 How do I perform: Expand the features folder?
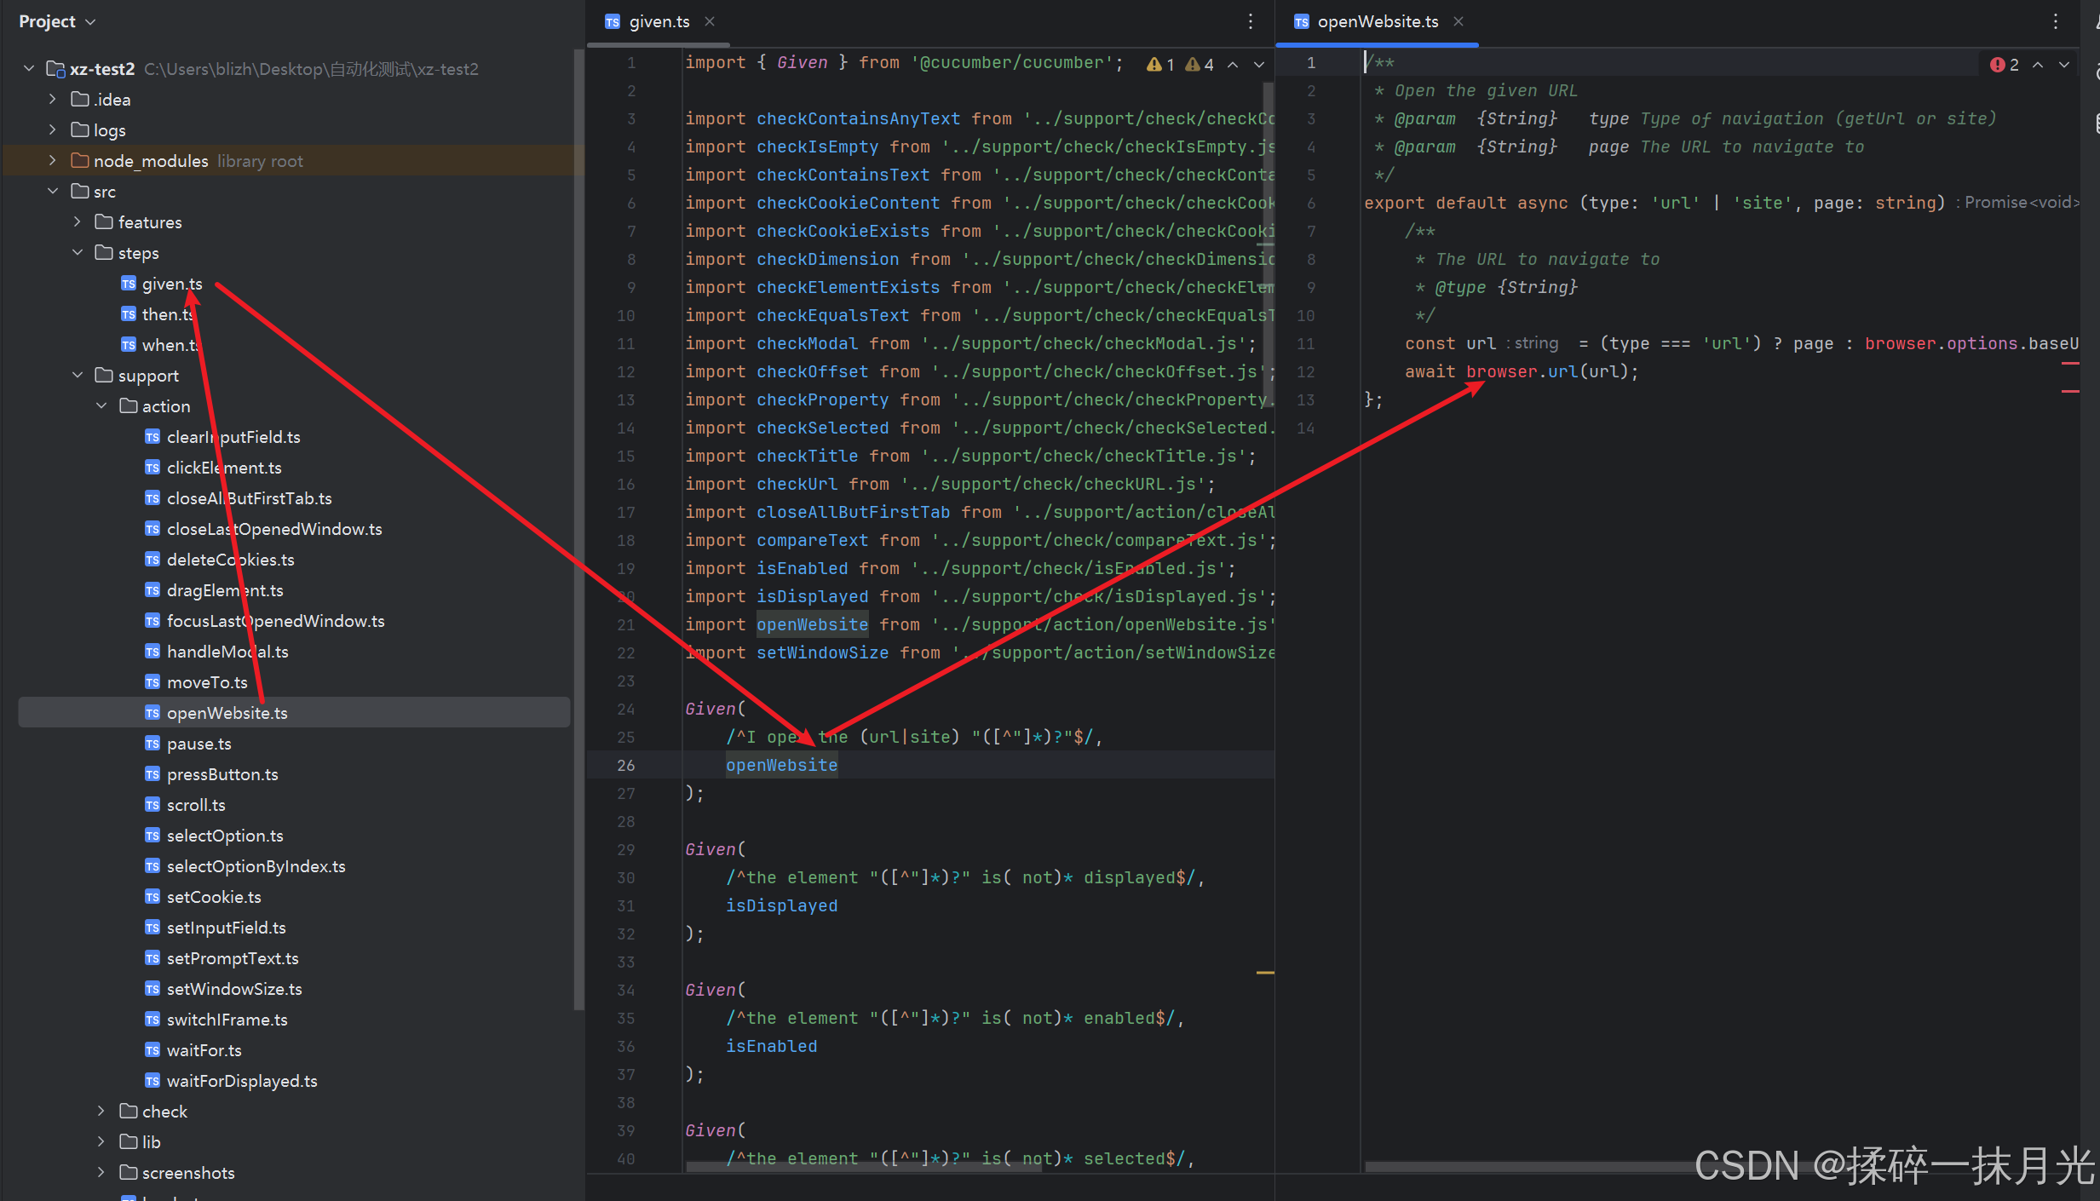[78, 221]
